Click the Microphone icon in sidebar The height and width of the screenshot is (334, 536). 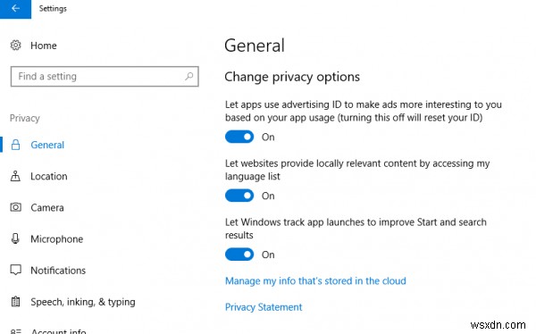[15, 238]
